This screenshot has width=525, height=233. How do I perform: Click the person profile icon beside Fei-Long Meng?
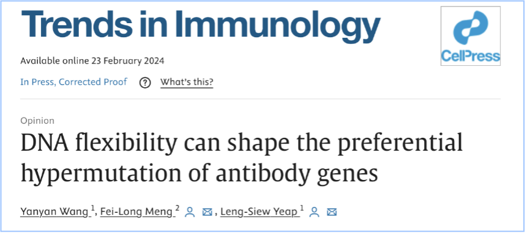[x=190, y=212]
